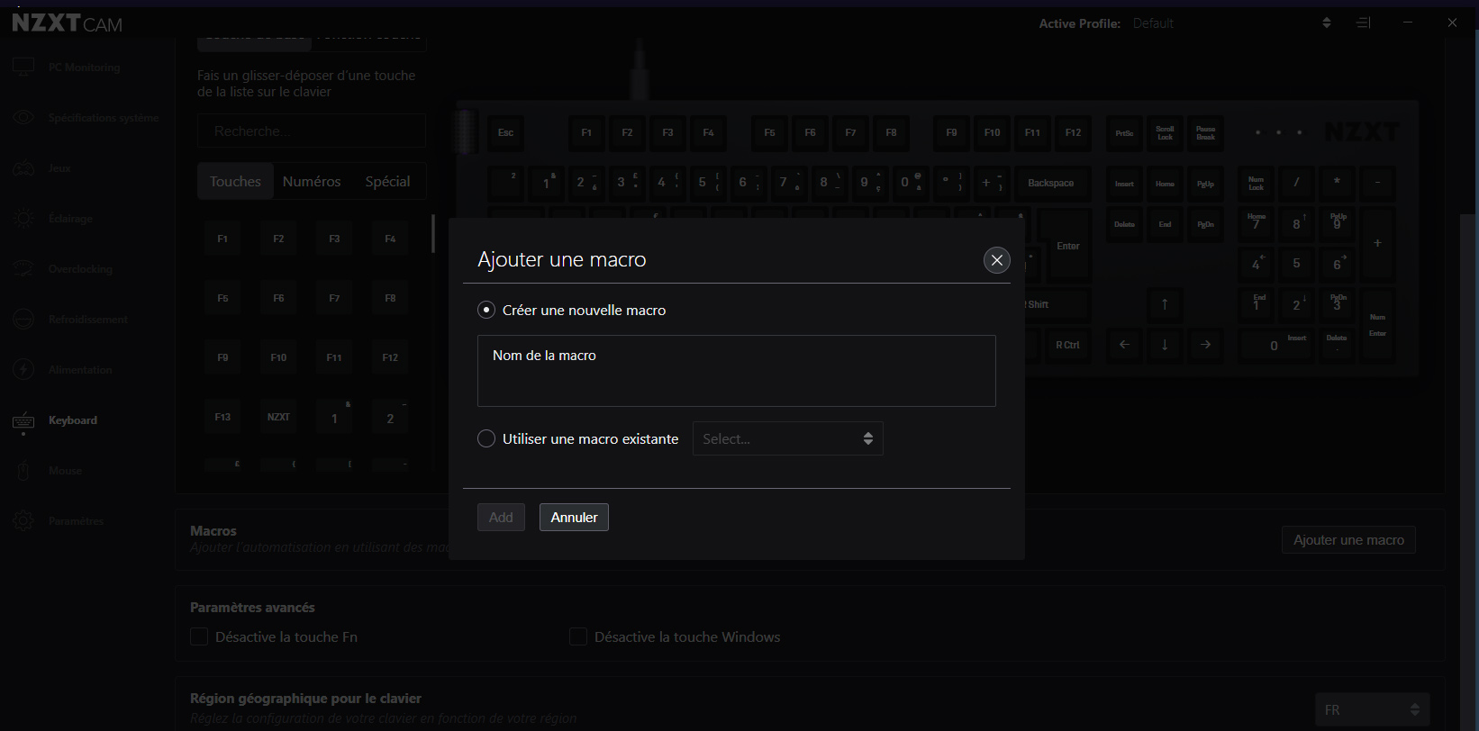Click the up arrow key on keyboard image
1479x731 pixels.
point(1165,304)
